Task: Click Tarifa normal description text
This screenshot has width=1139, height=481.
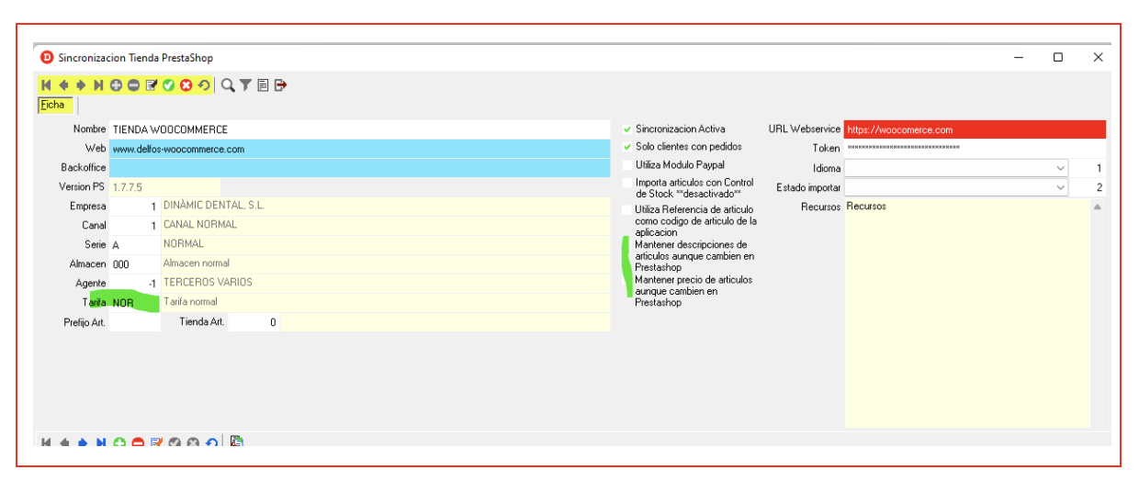Action: (191, 302)
